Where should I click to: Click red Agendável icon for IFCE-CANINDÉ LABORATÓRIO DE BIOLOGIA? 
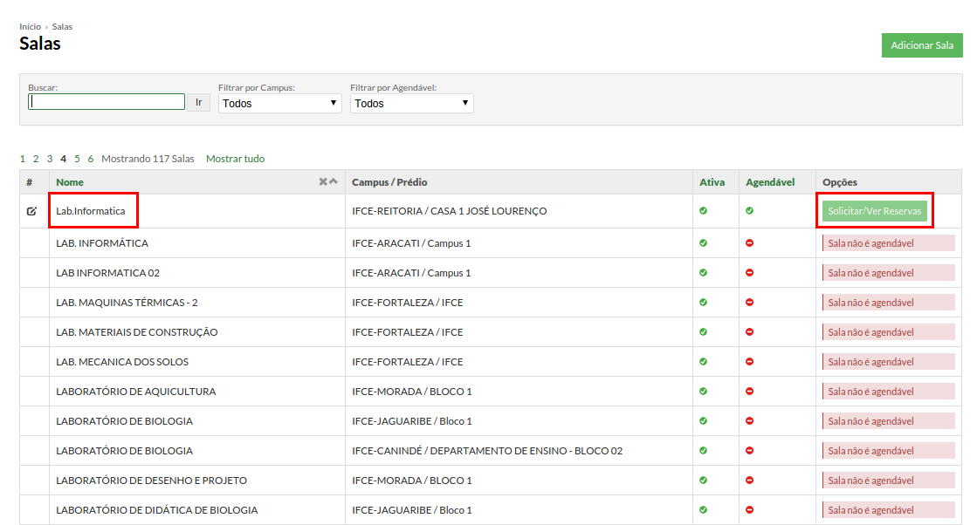coord(750,450)
